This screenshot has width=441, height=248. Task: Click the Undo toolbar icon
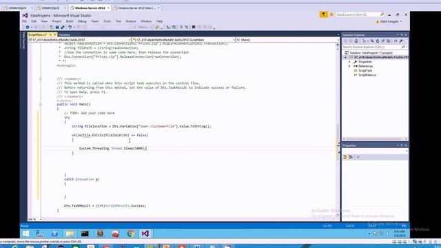pyautogui.click(x=70, y=28)
